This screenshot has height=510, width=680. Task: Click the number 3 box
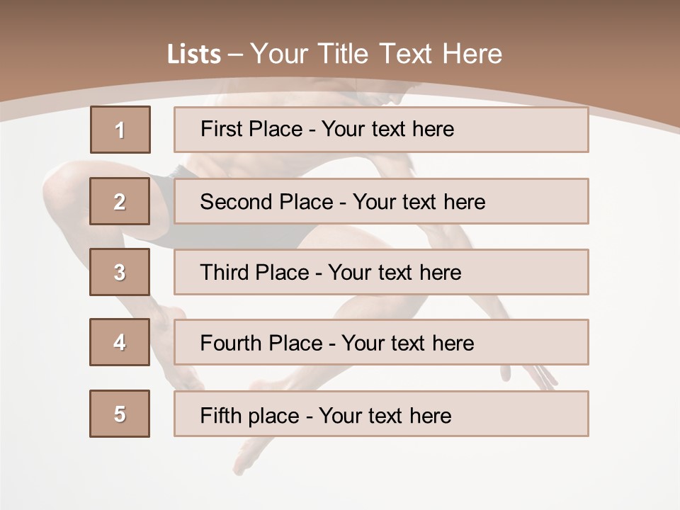point(120,272)
